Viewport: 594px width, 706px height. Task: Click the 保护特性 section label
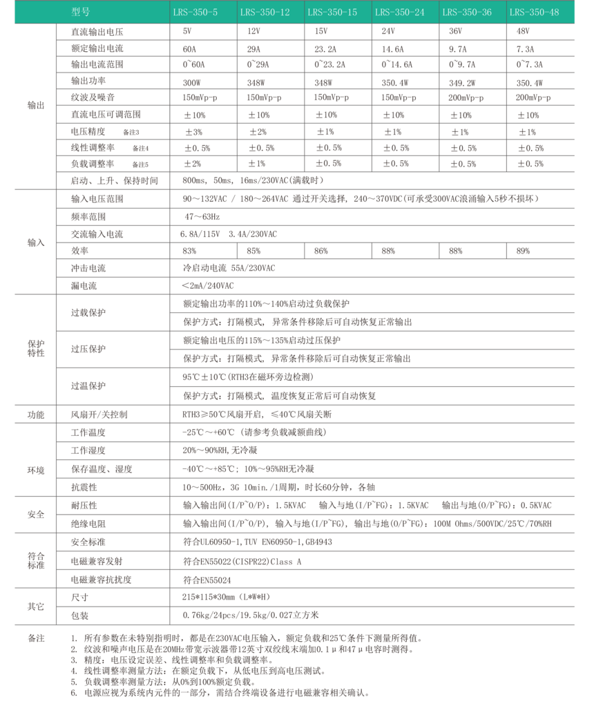point(36,348)
